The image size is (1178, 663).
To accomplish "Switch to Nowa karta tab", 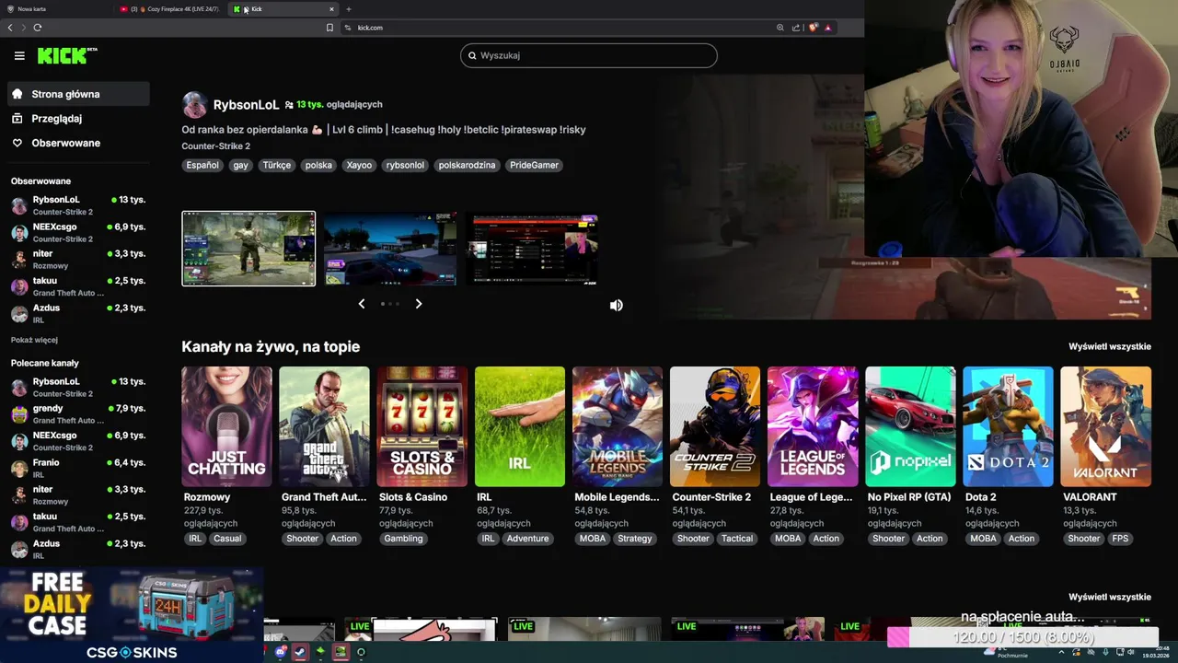I will (55, 9).
